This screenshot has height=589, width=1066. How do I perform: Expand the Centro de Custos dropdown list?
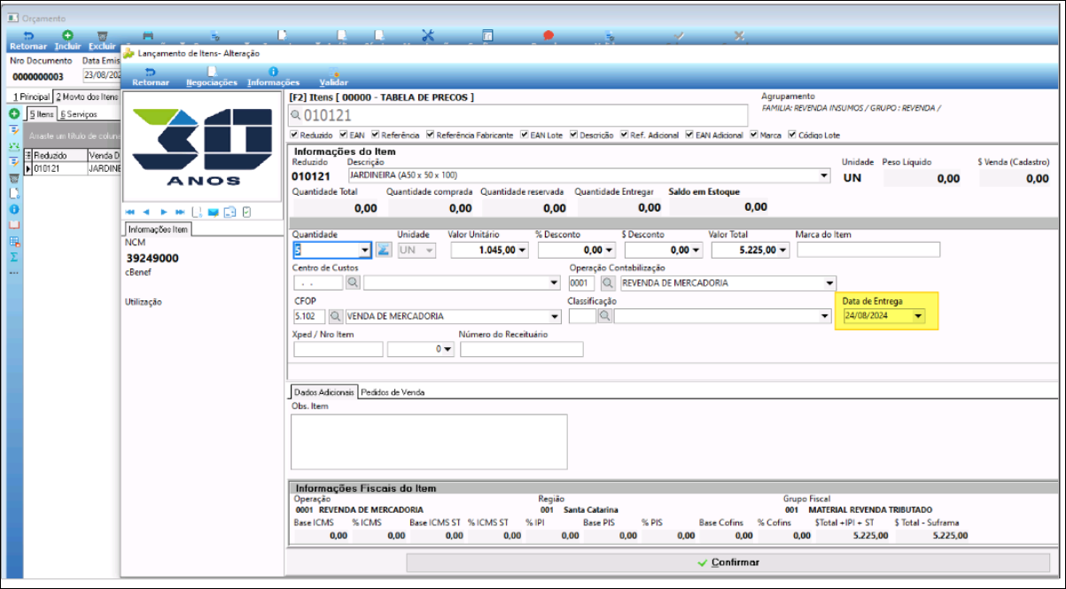click(x=554, y=283)
